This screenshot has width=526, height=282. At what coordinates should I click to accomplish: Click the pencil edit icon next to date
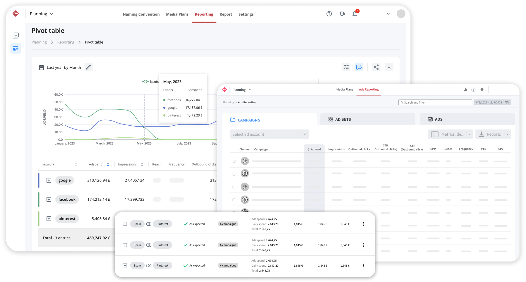pos(88,67)
